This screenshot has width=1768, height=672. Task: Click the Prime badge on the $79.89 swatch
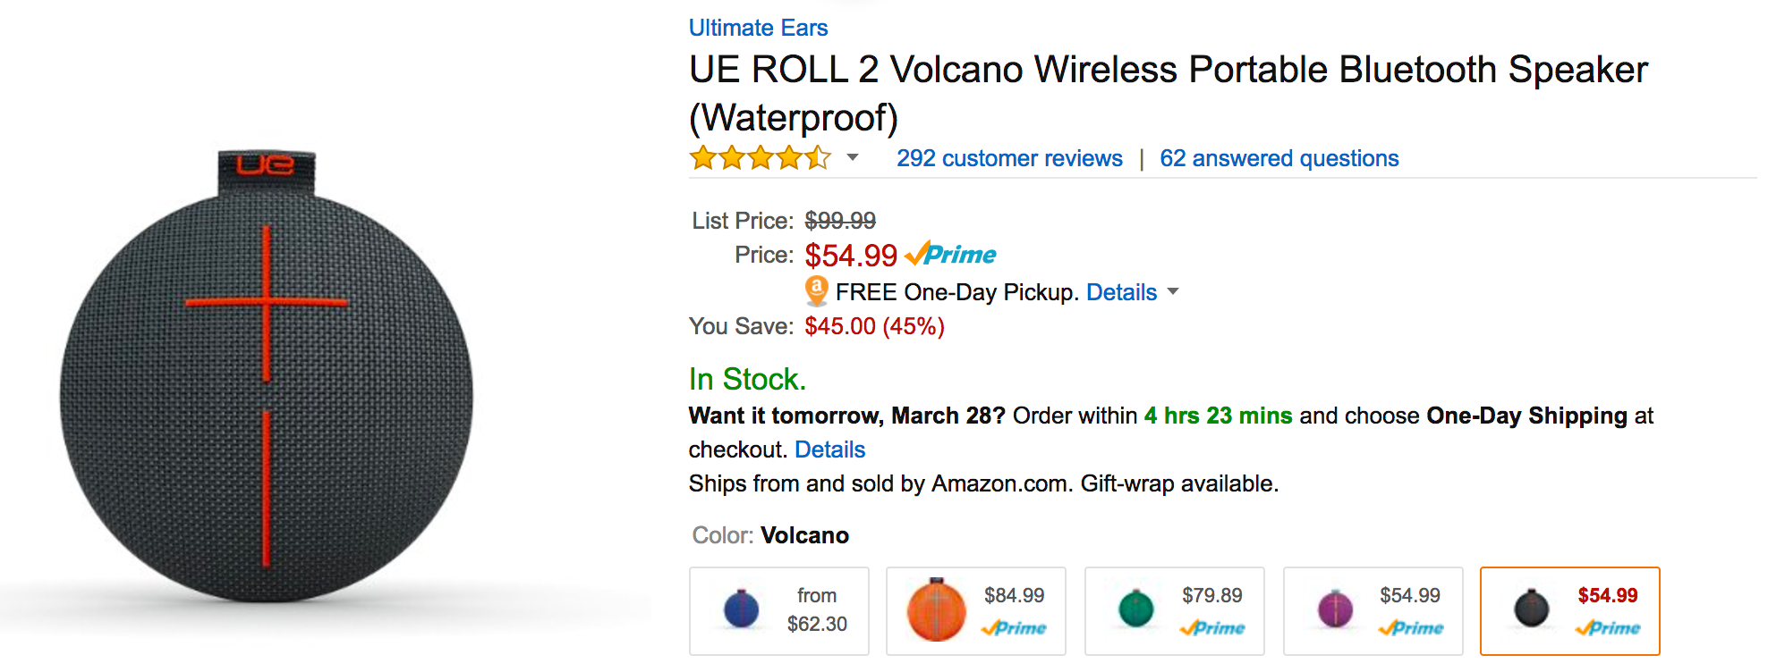click(x=1212, y=628)
